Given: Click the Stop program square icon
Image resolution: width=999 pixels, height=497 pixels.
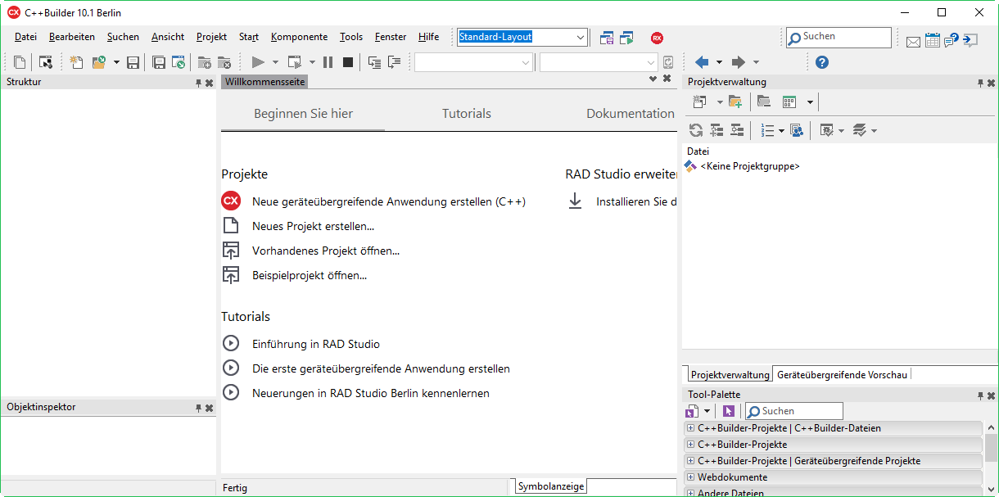Looking at the screenshot, I should point(348,62).
